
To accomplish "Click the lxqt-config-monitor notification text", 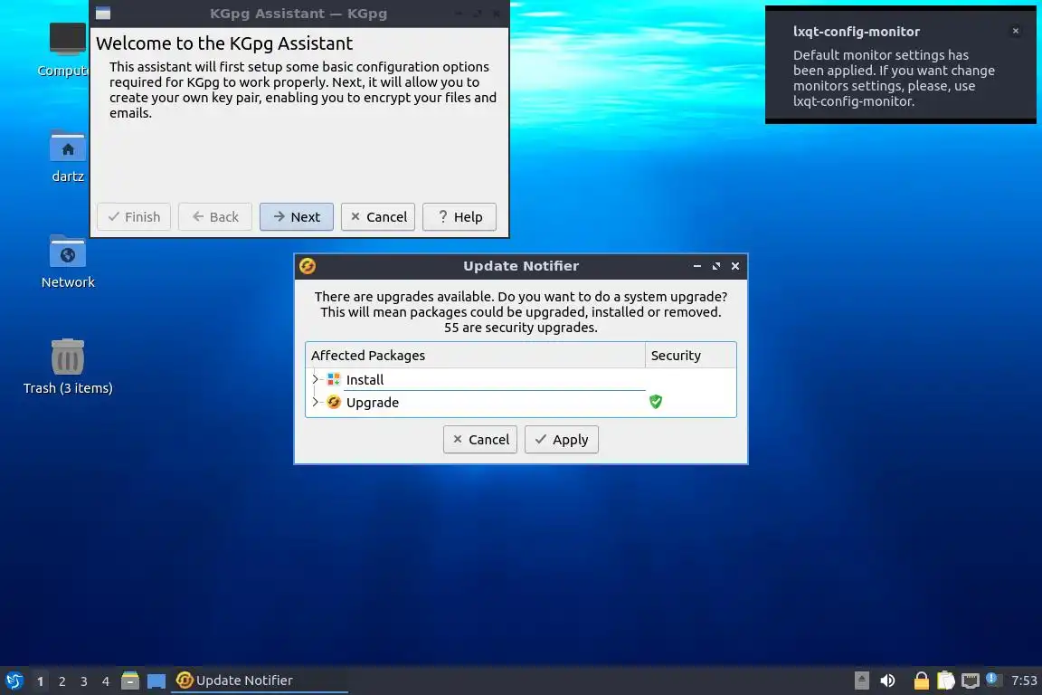I will click(894, 78).
